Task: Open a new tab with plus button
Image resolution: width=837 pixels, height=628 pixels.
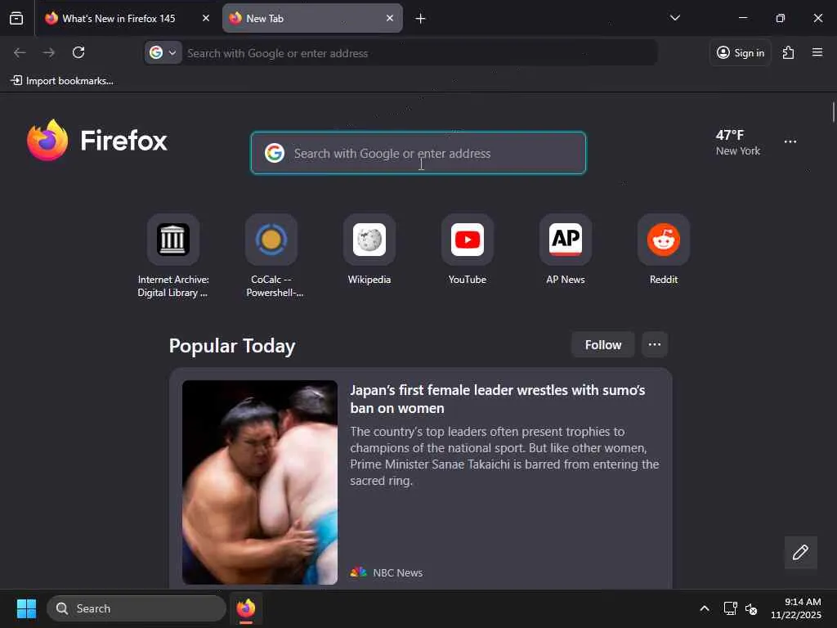Action: [420, 19]
